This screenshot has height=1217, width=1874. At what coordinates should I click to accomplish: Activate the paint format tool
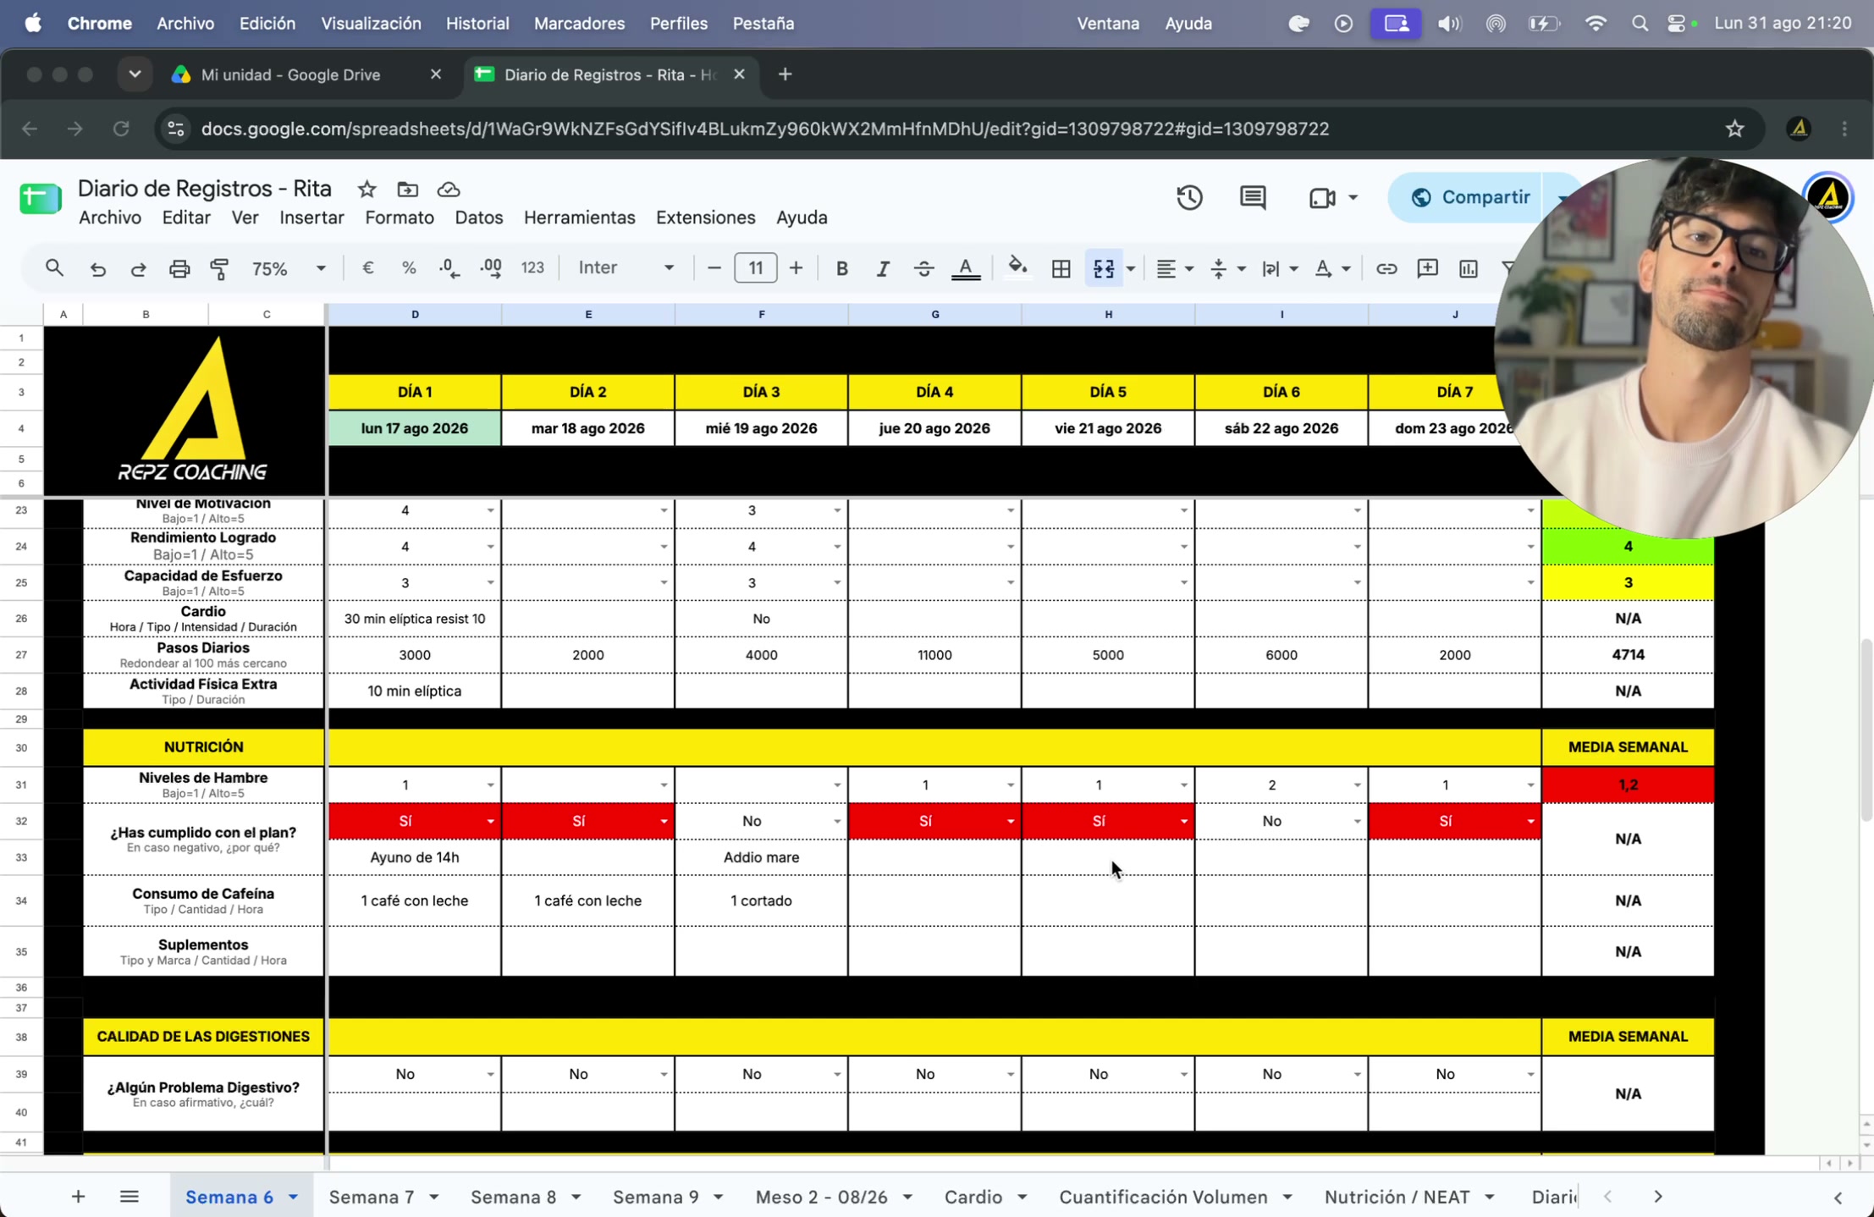(219, 268)
